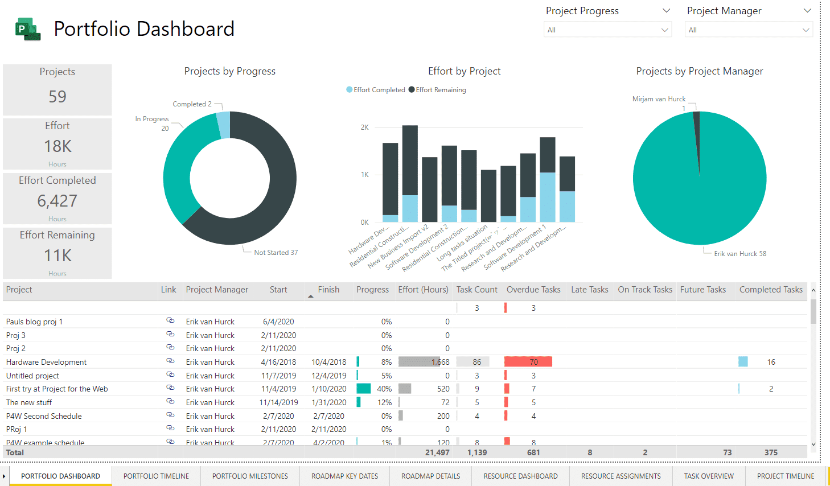The width and height of the screenshot is (830, 486).
Task: Open the Resource Dashboard tab
Action: pos(520,476)
